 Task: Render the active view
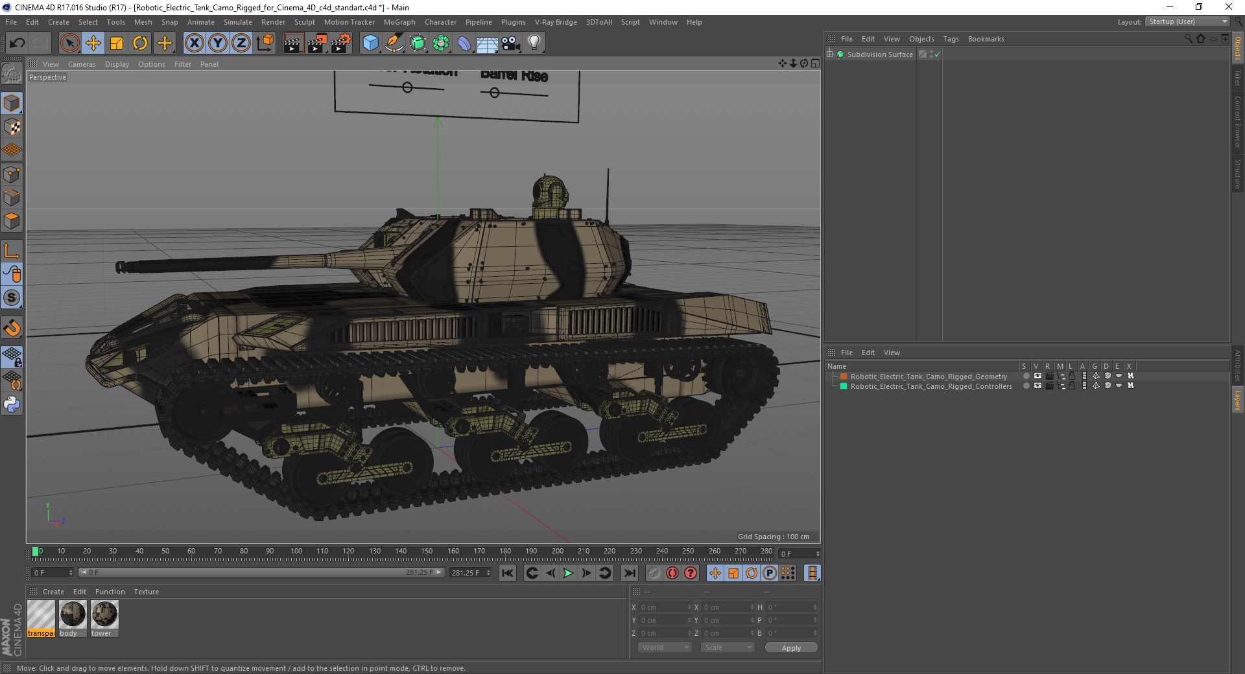pos(293,43)
